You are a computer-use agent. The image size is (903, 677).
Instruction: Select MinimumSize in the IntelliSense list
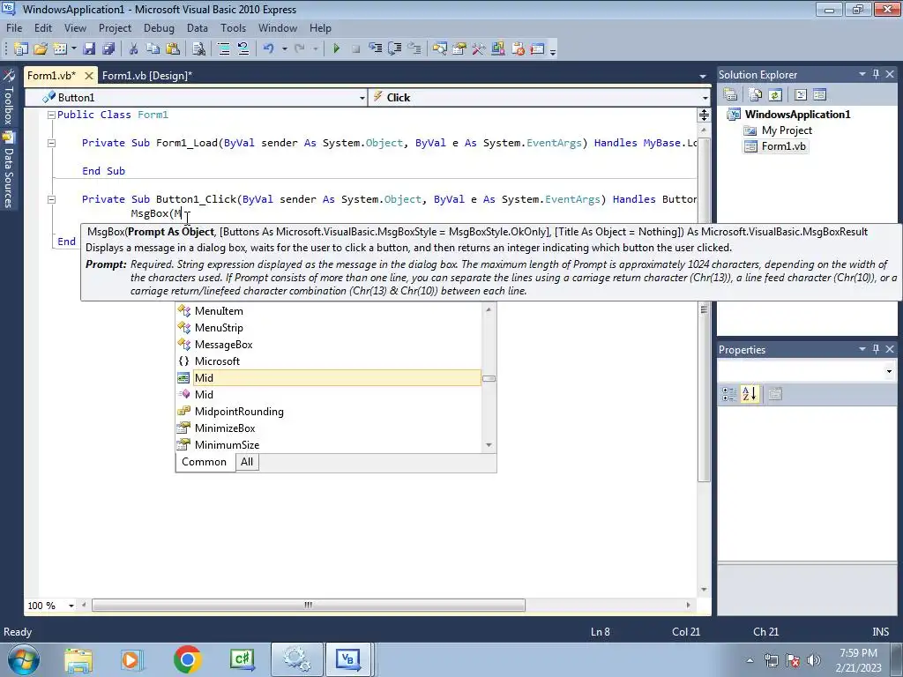(329, 444)
